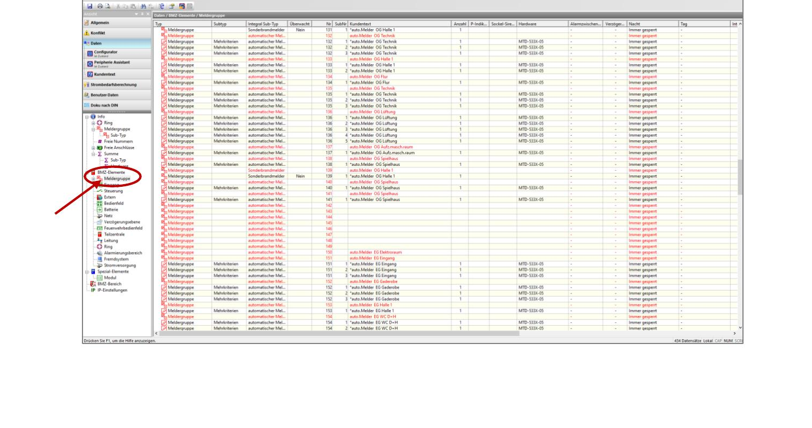Screen dimensions: 812x428
Task: Switch to the Daten section
Action: [117, 43]
